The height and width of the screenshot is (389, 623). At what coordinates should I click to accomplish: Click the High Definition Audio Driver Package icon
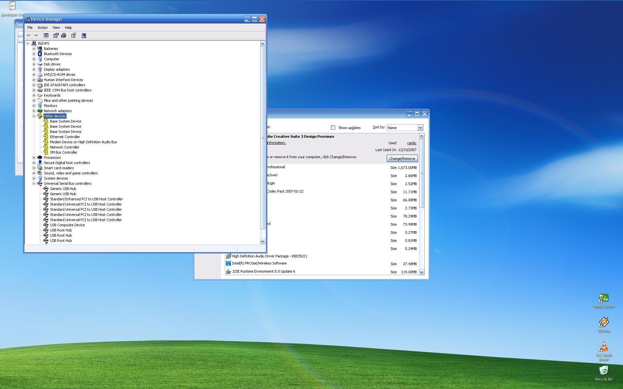coord(228,256)
